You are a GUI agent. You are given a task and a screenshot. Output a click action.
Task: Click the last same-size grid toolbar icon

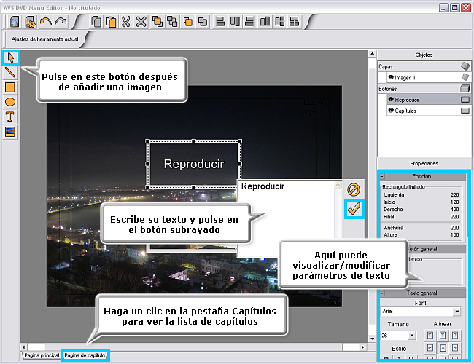tap(294, 21)
